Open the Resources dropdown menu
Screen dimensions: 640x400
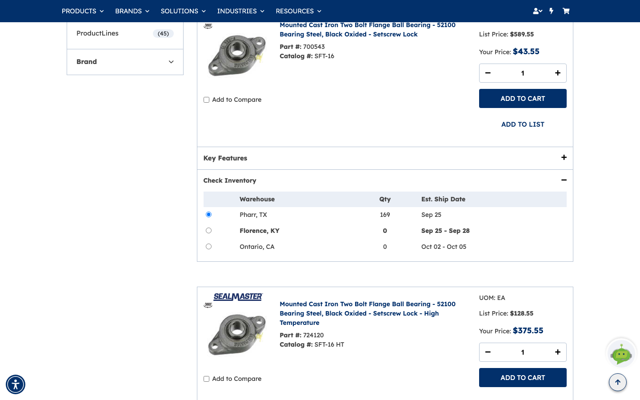(x=298, y=11)
